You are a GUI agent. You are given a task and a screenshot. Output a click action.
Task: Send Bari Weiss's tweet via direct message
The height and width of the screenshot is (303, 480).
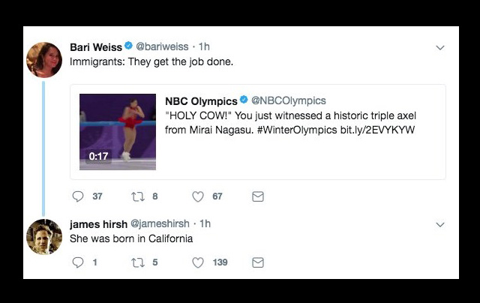point(258,196)
